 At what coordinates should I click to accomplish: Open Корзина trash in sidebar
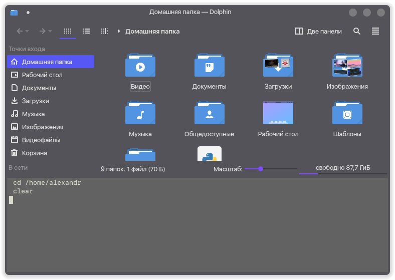(x=51, y=153)
